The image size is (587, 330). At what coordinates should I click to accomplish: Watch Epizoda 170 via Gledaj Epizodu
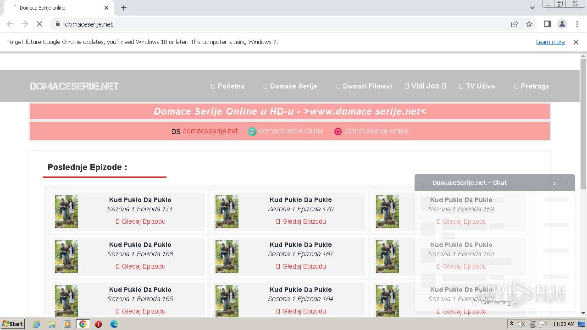click(301, 221)
